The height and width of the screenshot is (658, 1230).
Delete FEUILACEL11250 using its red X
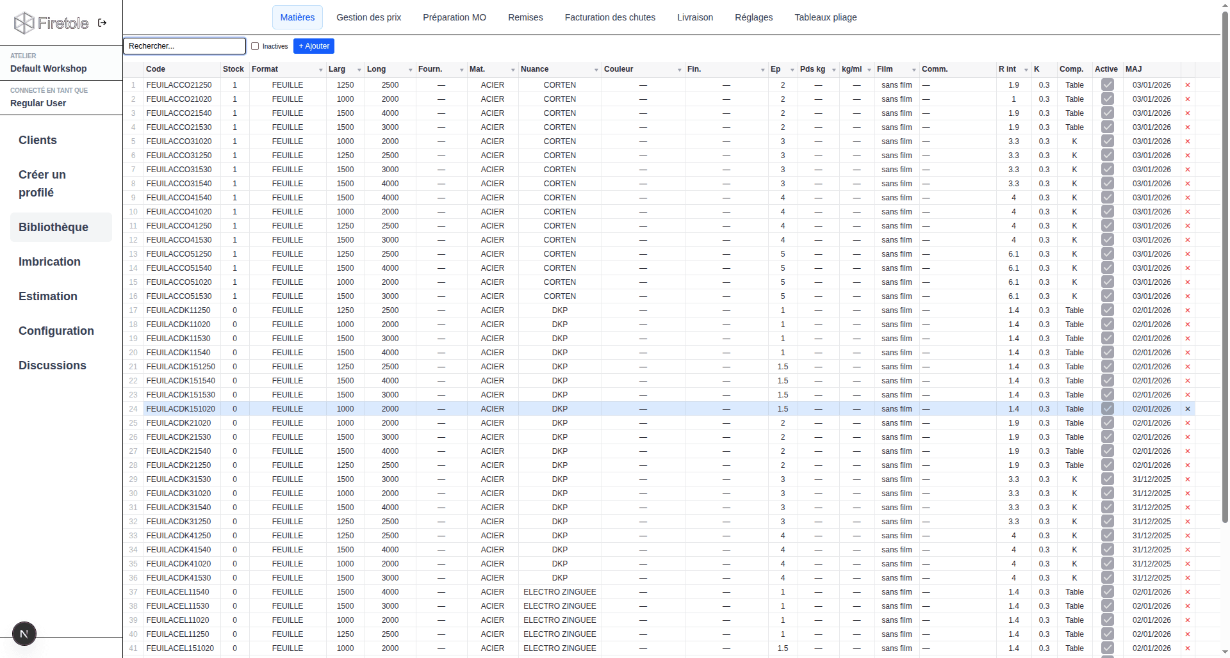tap(1188, 634)
